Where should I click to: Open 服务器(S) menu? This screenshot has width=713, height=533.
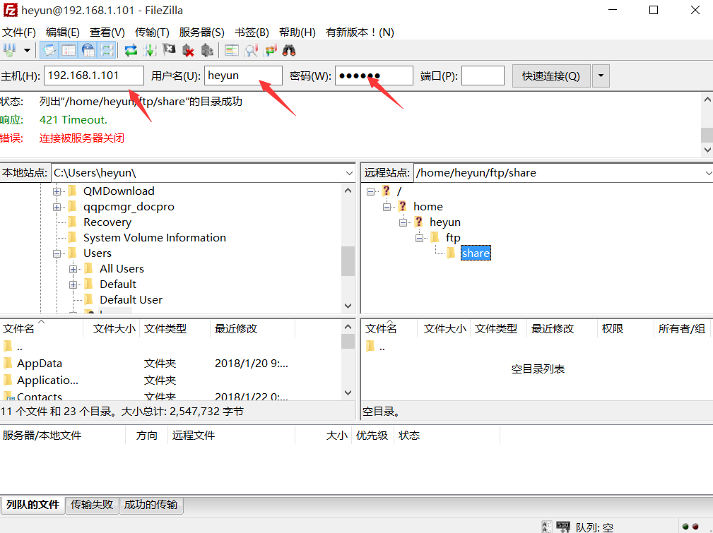click(201, 32)
